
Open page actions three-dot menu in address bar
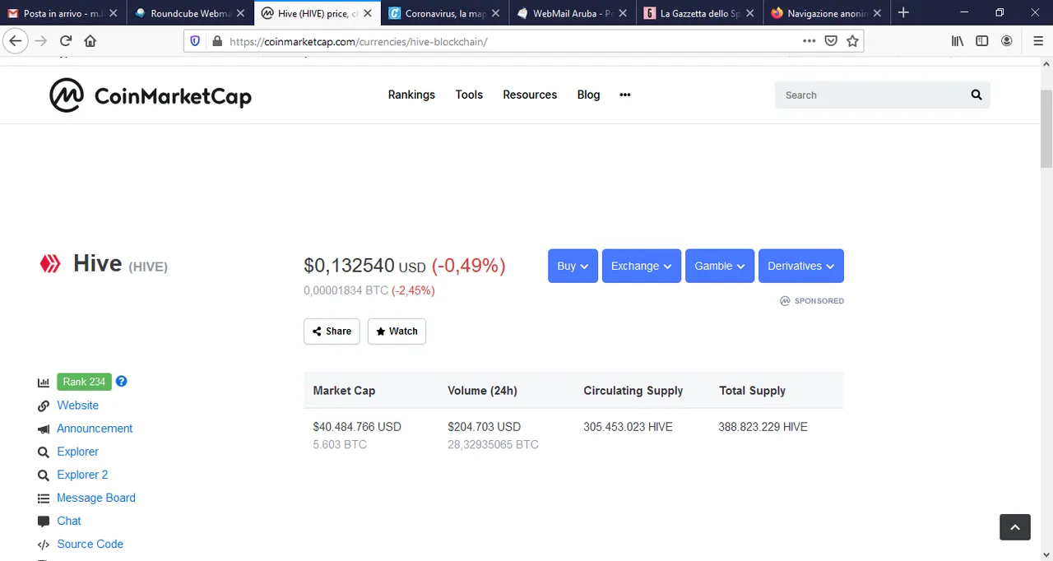pyautogui.click(x=809, y=41)
